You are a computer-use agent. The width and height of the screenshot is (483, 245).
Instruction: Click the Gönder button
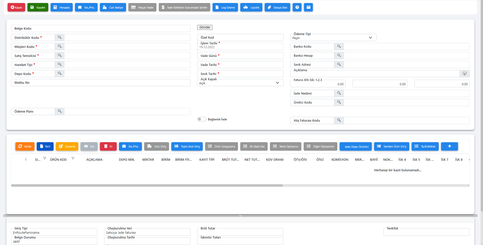(205, 27)
